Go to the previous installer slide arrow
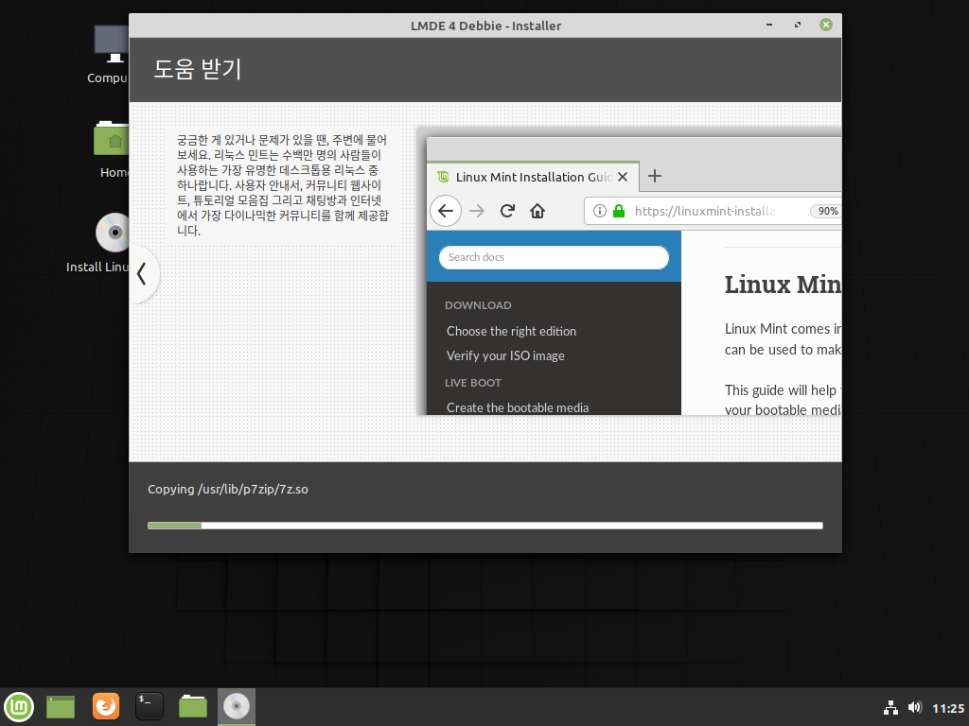The image size is (969, 726). click(x=143, y=273)
